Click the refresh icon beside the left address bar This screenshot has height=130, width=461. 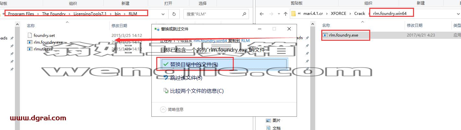tap(174, 14)
